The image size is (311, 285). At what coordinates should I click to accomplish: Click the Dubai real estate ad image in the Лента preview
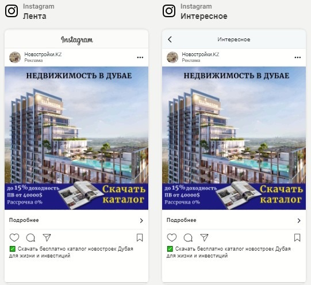pos(76,138)
